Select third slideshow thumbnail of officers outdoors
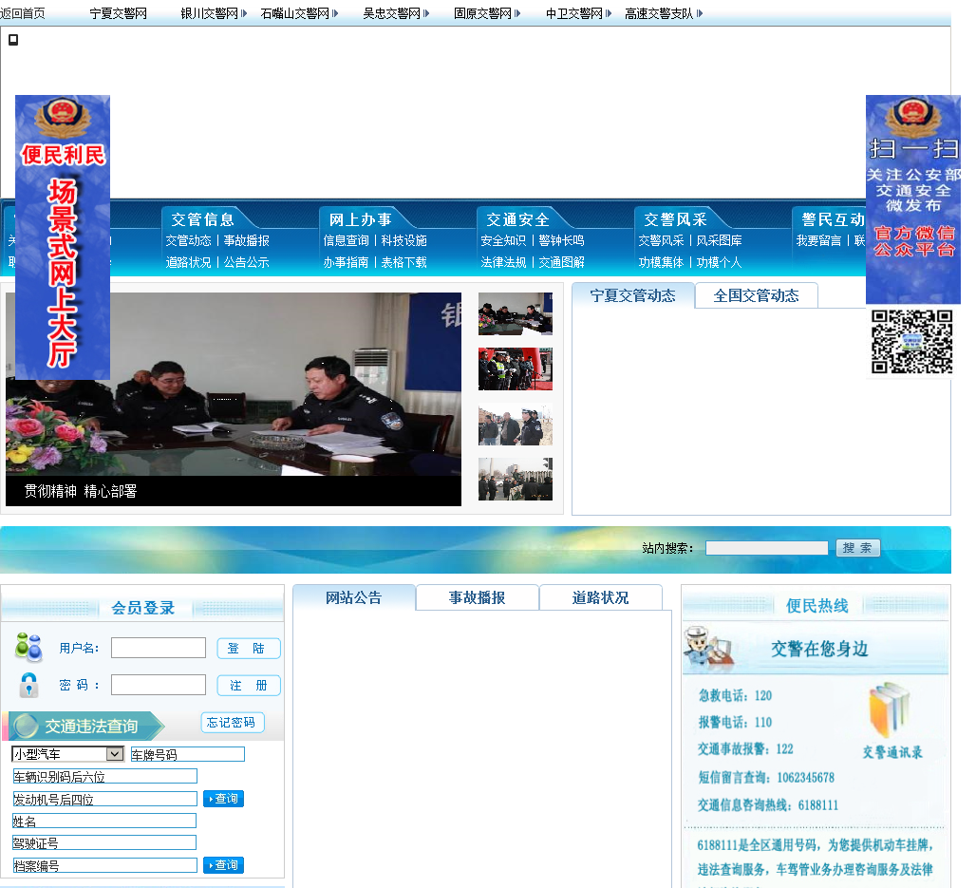 tap(516, 425)
